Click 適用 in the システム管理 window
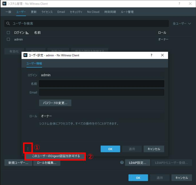The height and width of the screenshot is (185, 196). point(160,178)
